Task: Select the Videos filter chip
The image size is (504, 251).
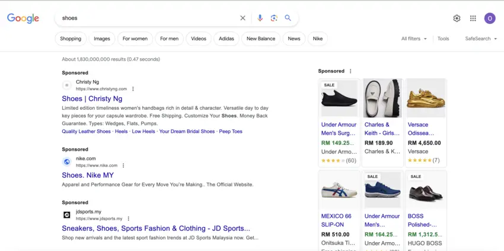Action: pyautogui.click(x=199, y=39)
